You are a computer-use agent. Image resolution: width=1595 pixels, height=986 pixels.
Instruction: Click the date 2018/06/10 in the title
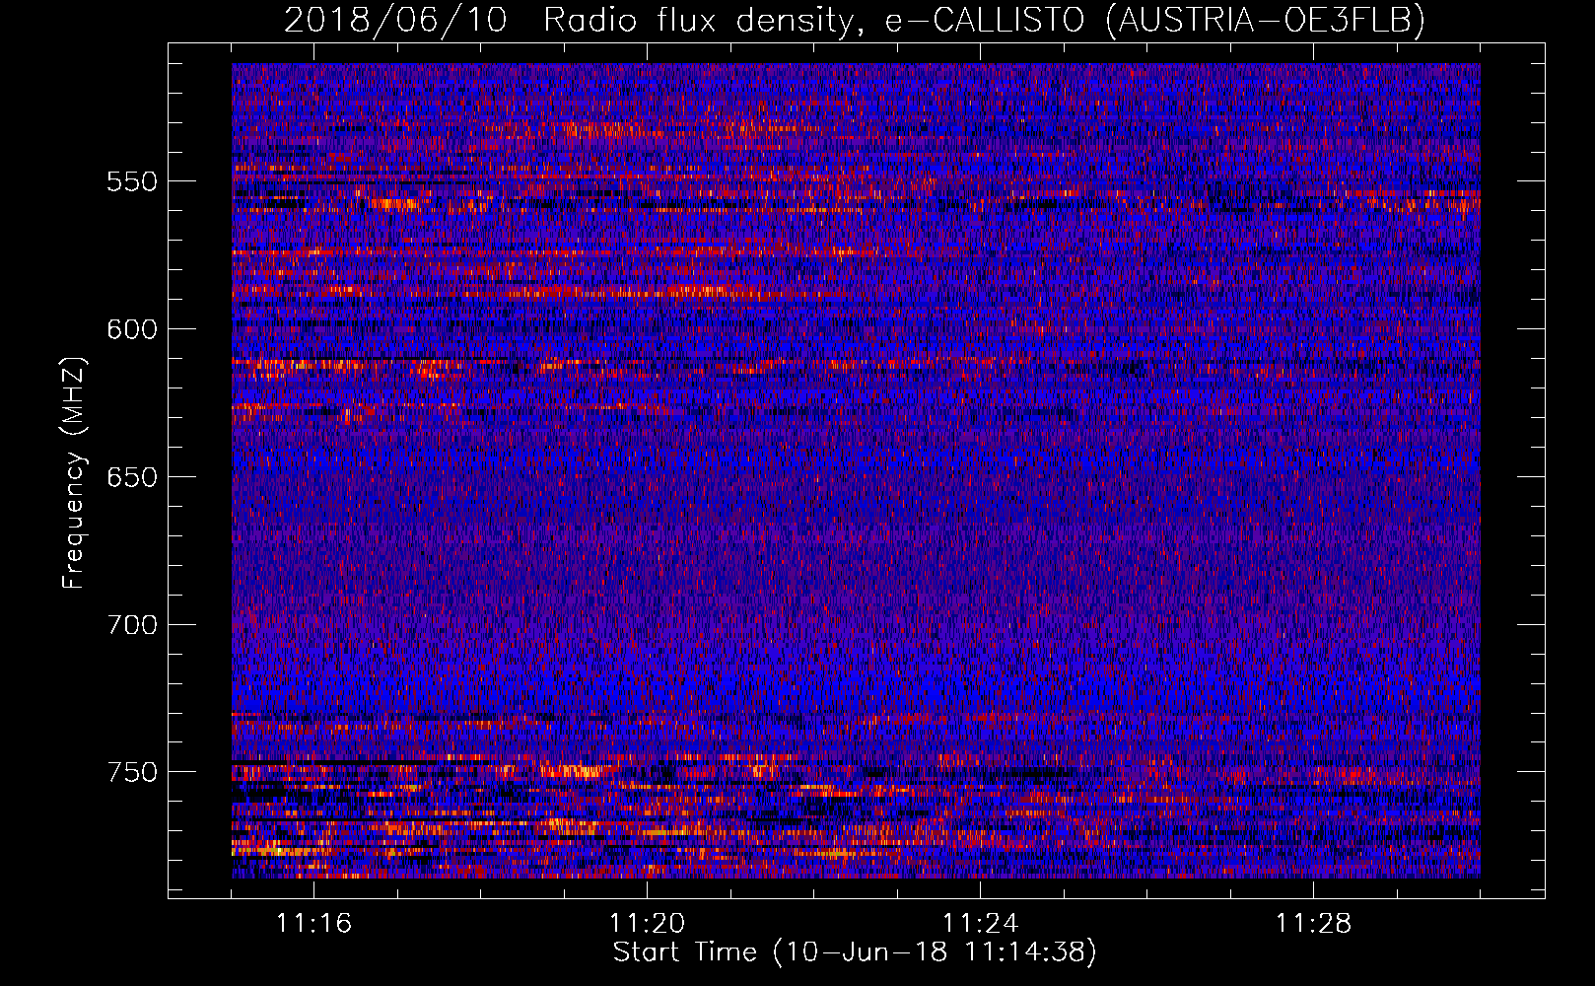click(395, 20)
